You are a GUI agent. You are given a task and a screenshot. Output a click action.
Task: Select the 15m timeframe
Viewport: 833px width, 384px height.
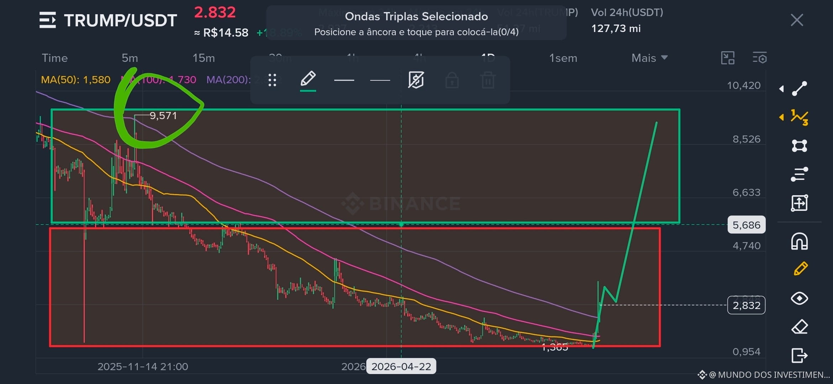tap(204, 58)
